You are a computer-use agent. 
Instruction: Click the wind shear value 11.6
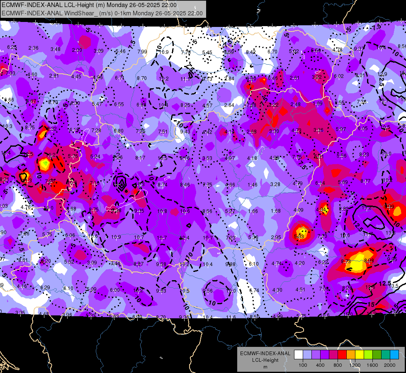[231, 317]
